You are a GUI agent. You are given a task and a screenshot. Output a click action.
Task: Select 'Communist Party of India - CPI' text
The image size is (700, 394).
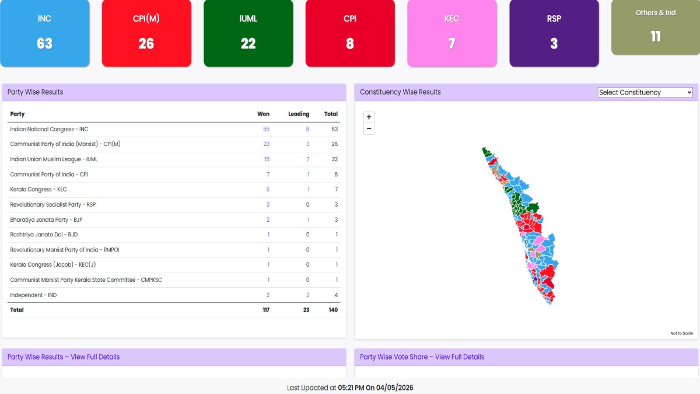[x=49, y=175]
